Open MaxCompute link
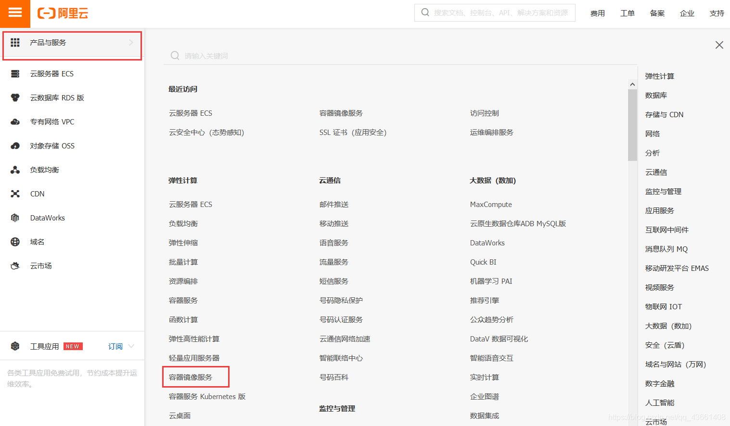This screenshot has width=730, height=426. 491,204
